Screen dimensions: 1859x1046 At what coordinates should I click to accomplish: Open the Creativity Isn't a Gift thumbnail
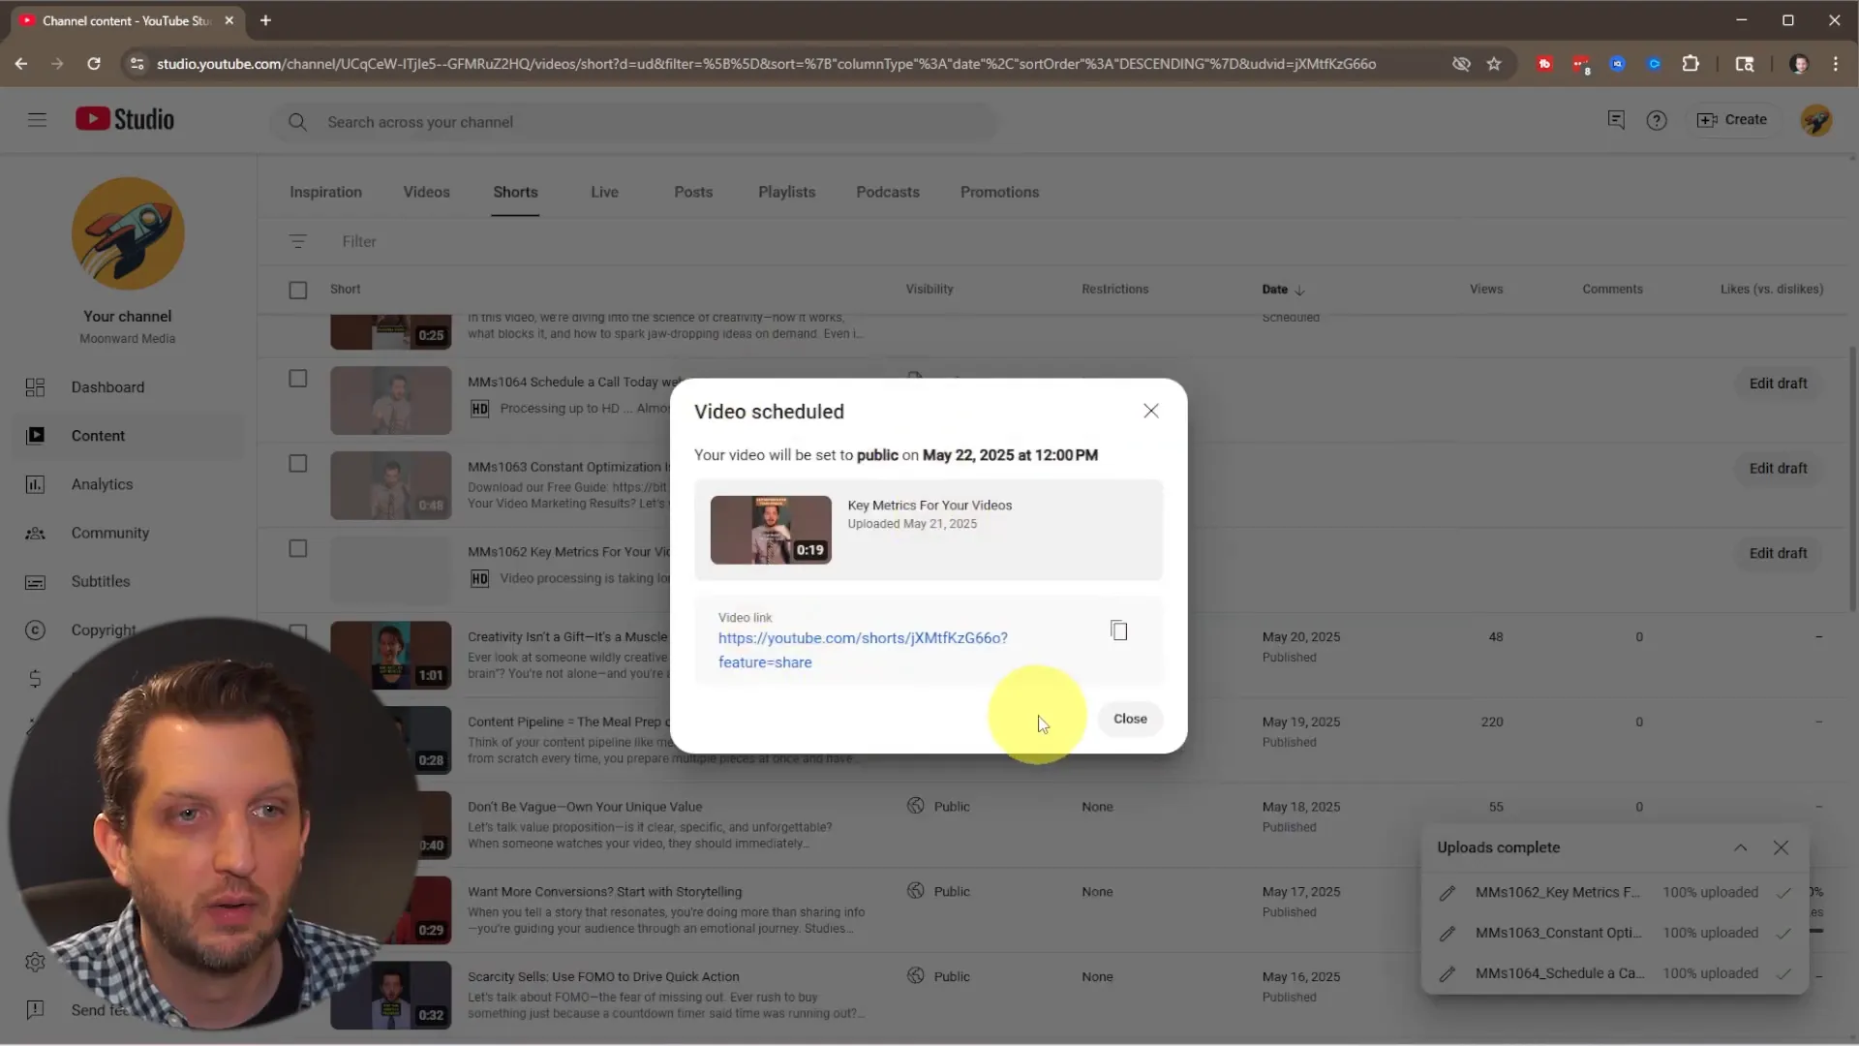click(391, 655)
